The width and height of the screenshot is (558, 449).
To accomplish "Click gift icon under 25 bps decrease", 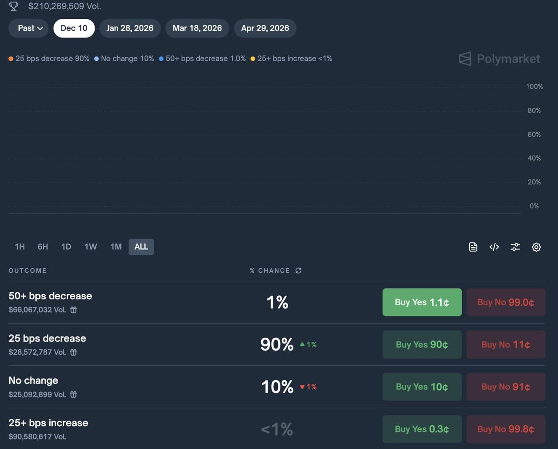I will click(x=74, y=352).
